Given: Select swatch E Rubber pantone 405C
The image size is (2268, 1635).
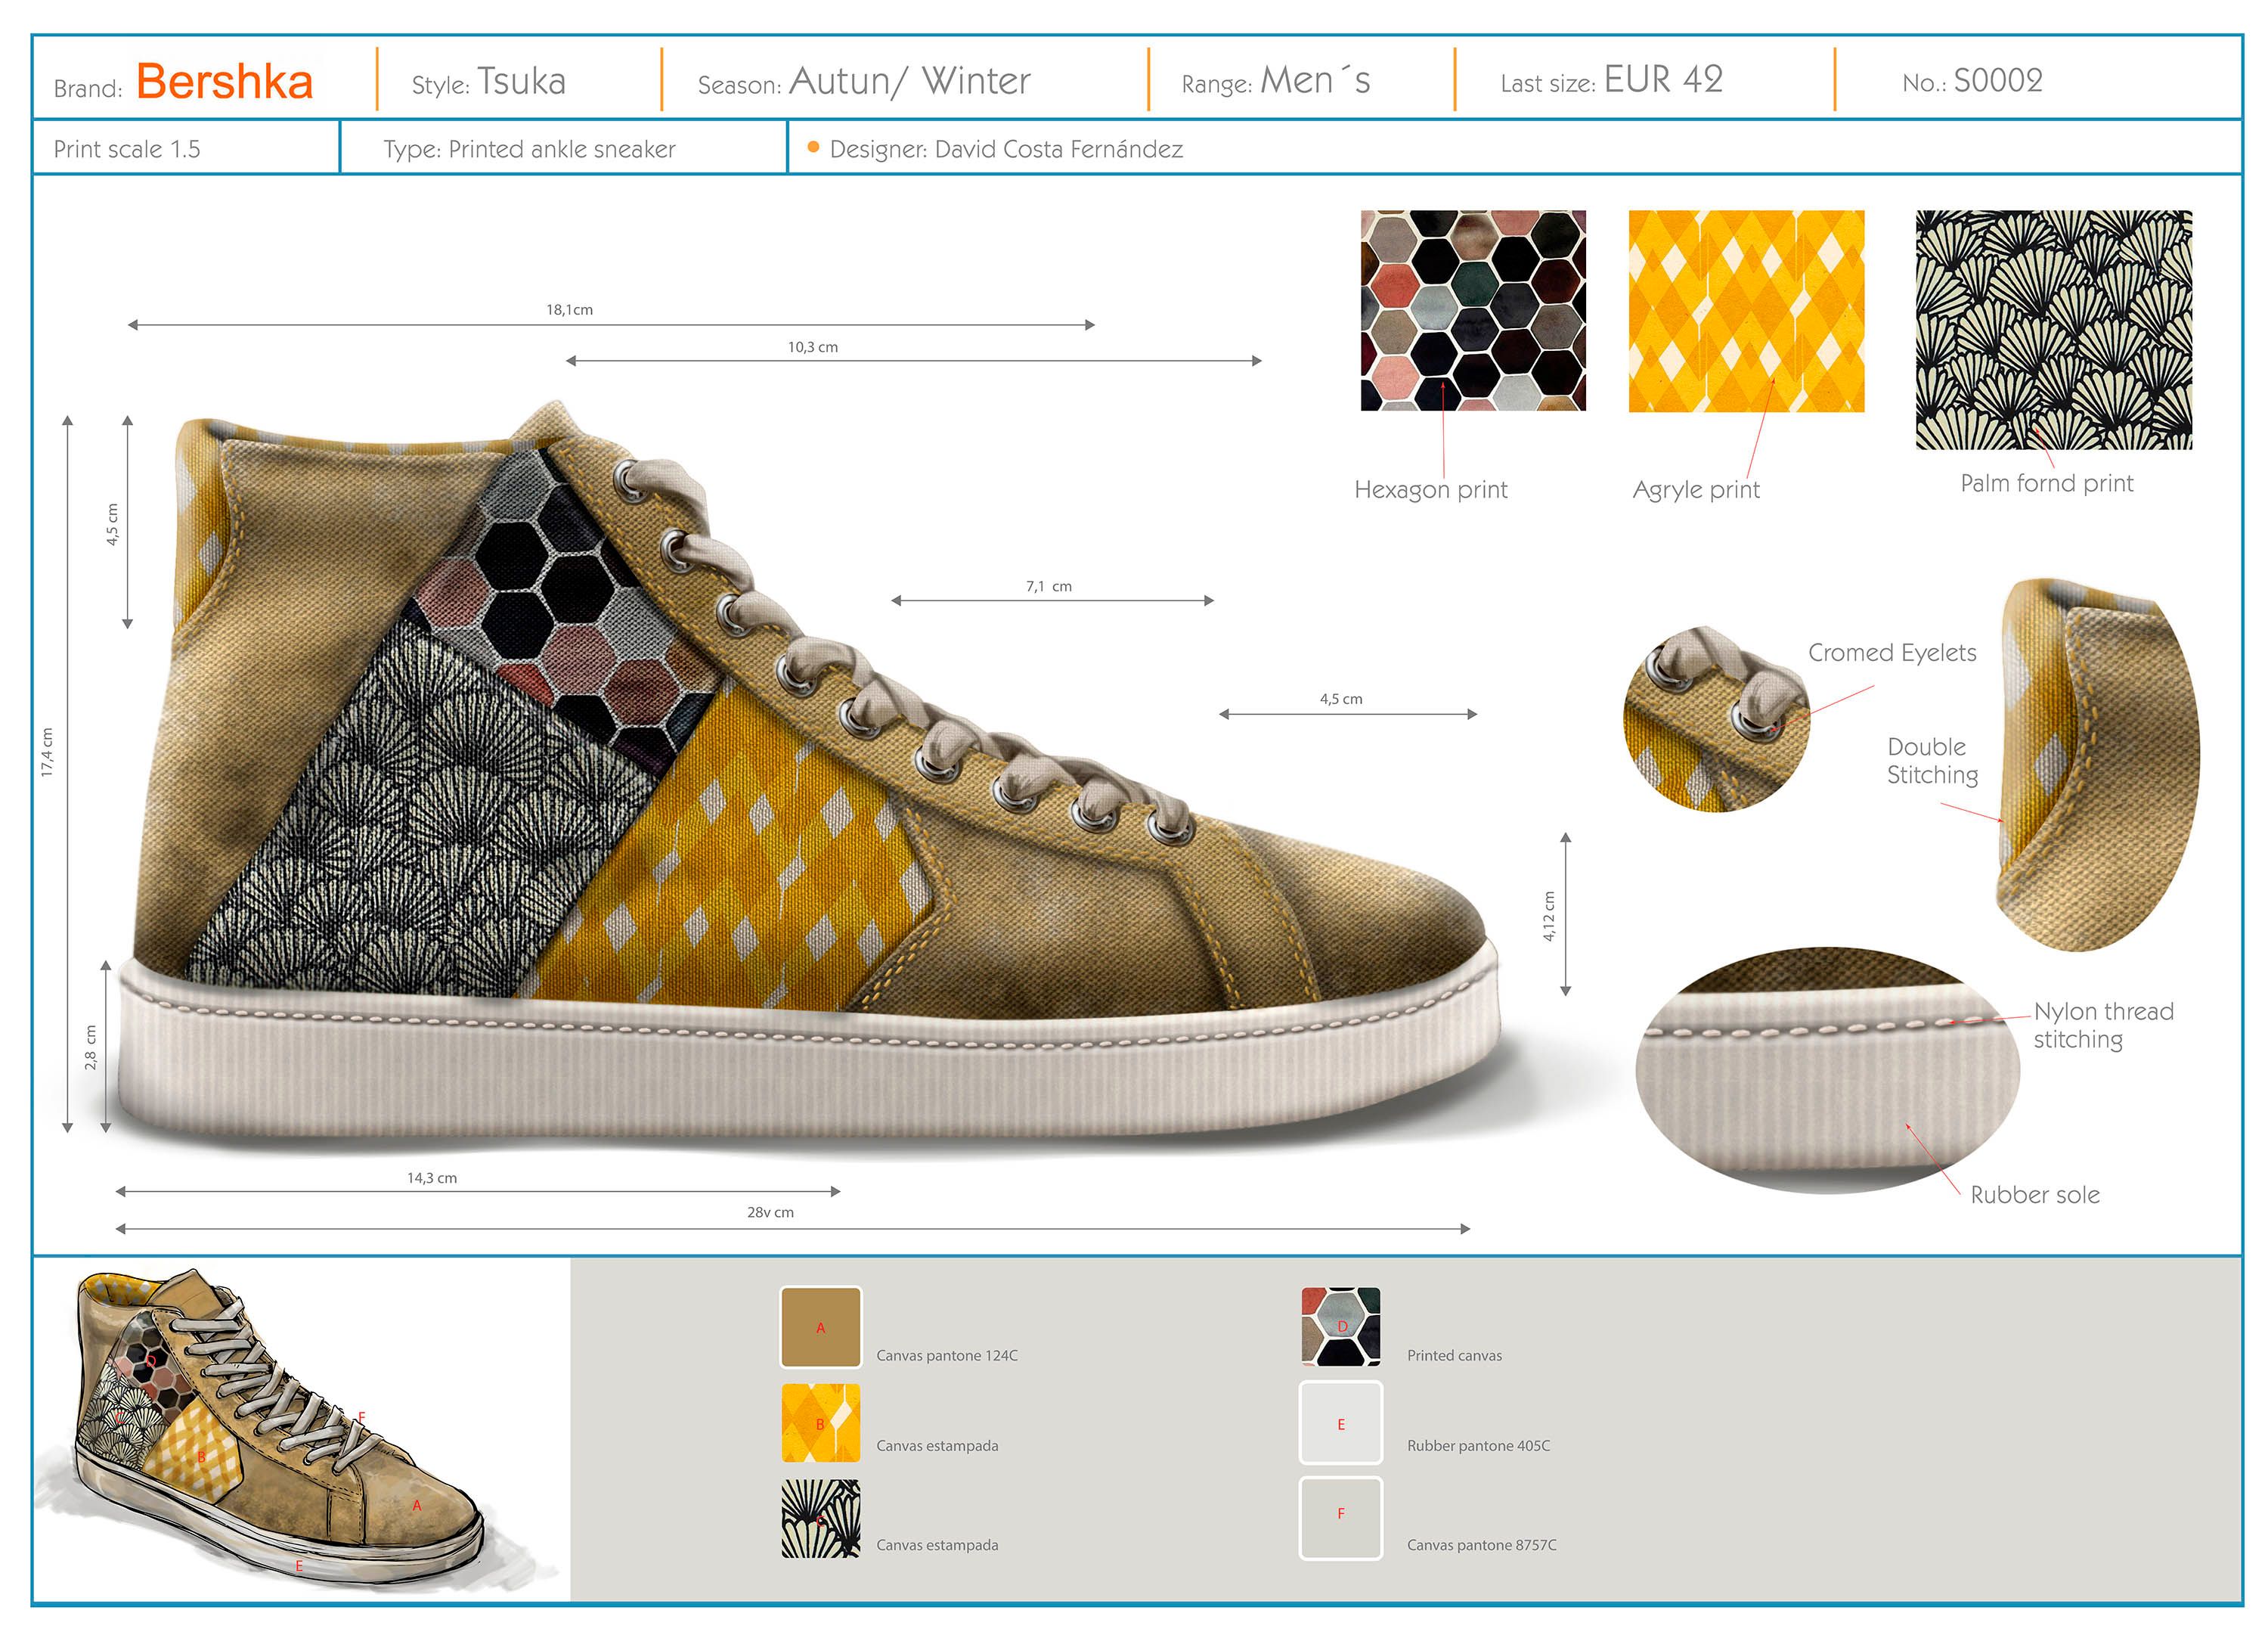Looking at the screenshot, I should [x=1340, y=1422].
